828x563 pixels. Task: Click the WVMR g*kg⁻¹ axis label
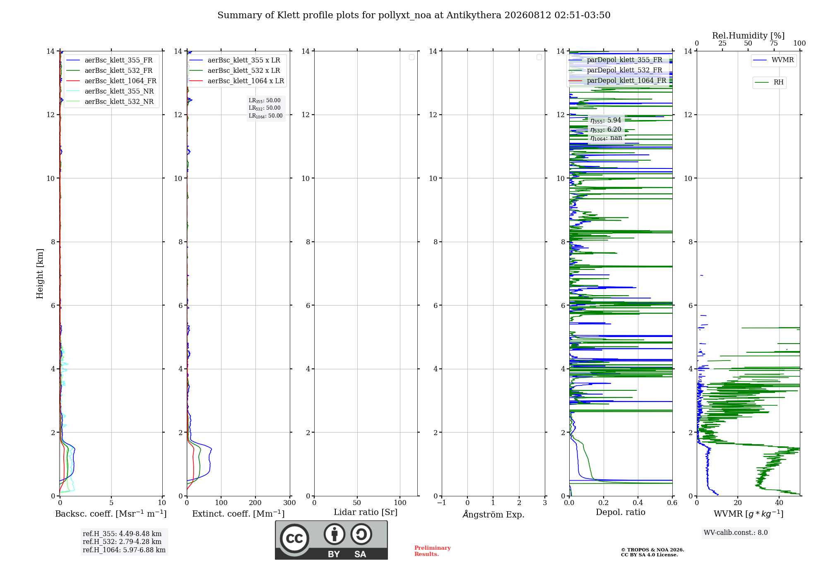point(749,514)
